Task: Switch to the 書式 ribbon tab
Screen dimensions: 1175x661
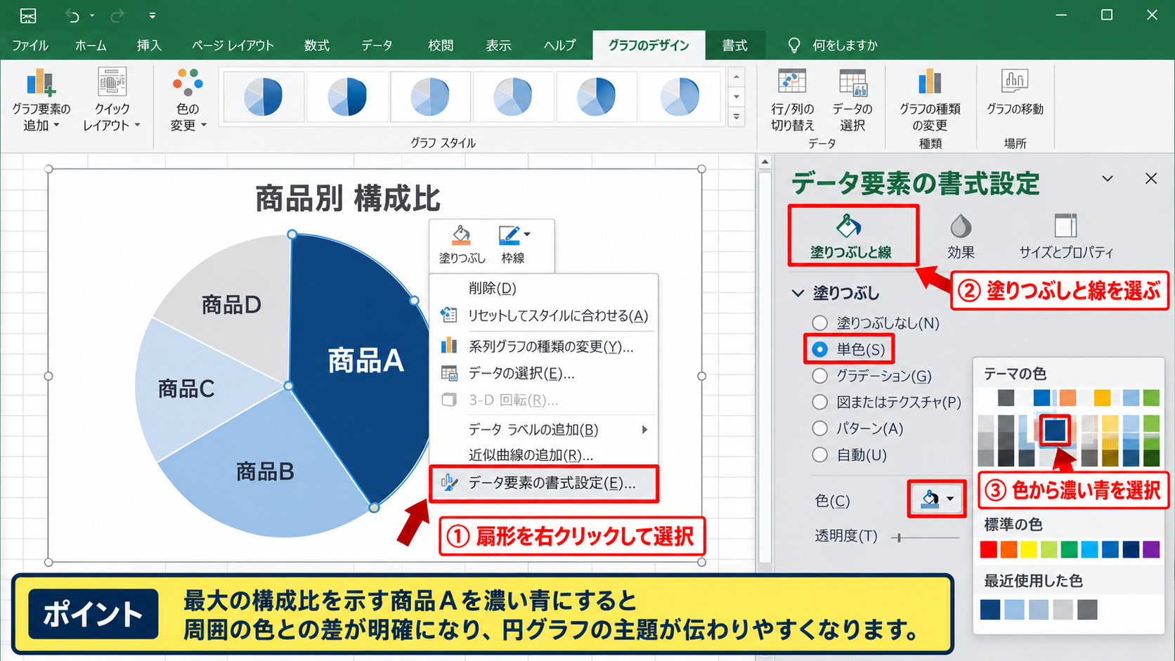Action: tap(735, 45)
